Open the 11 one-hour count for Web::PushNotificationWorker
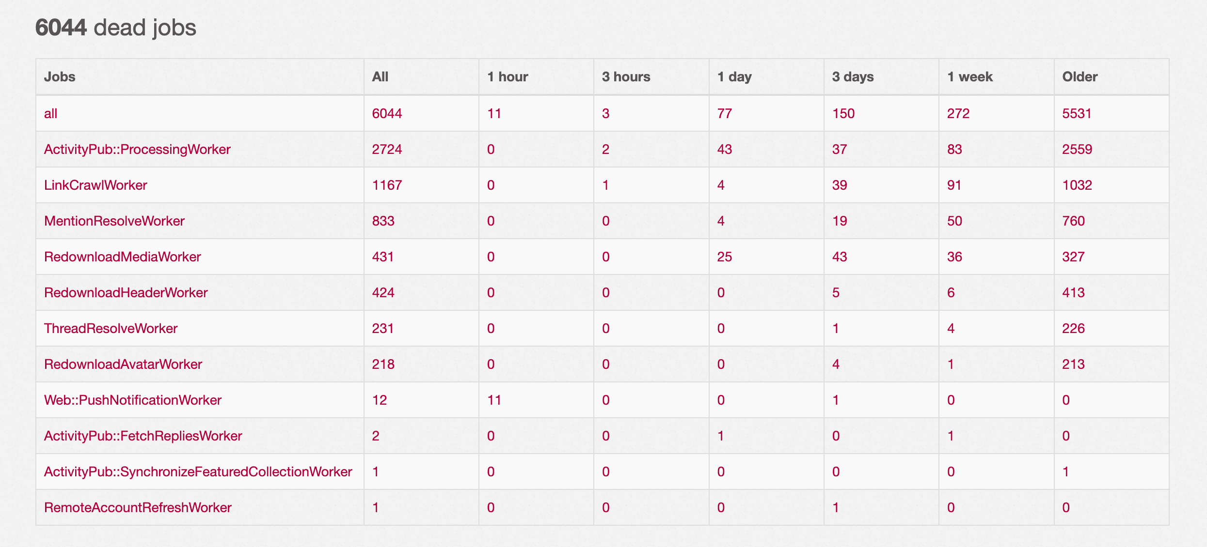 [494, 400]
